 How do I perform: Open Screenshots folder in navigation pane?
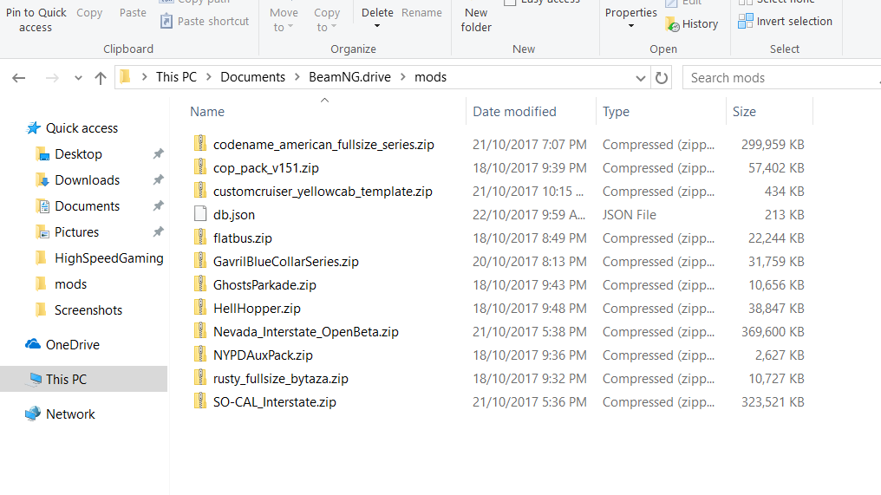point(88,310)
